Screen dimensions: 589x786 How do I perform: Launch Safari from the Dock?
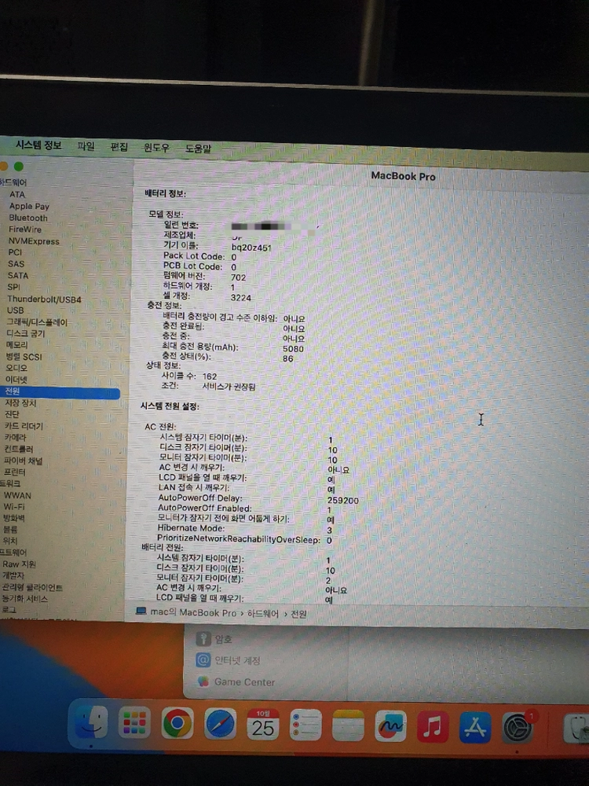coord(220,724)
